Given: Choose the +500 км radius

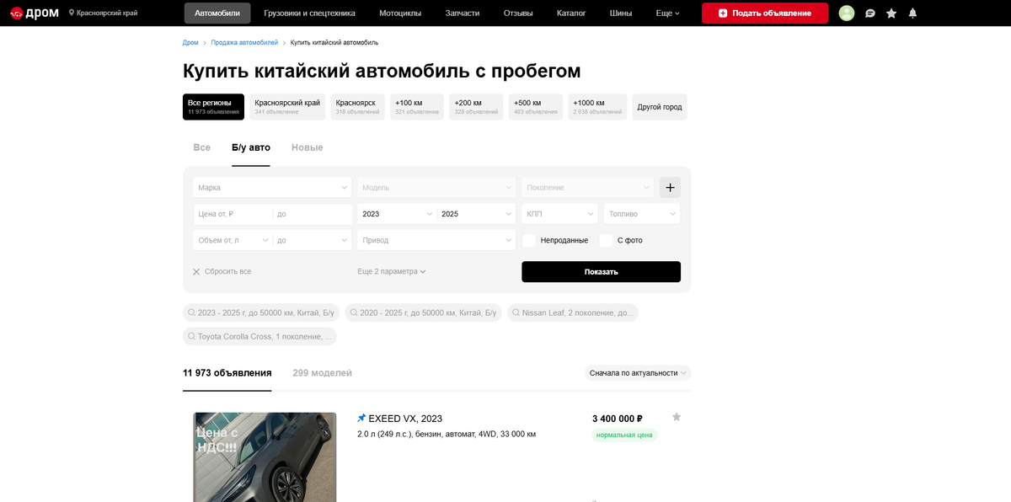Looking at the screenshot, I should point(536,107).
